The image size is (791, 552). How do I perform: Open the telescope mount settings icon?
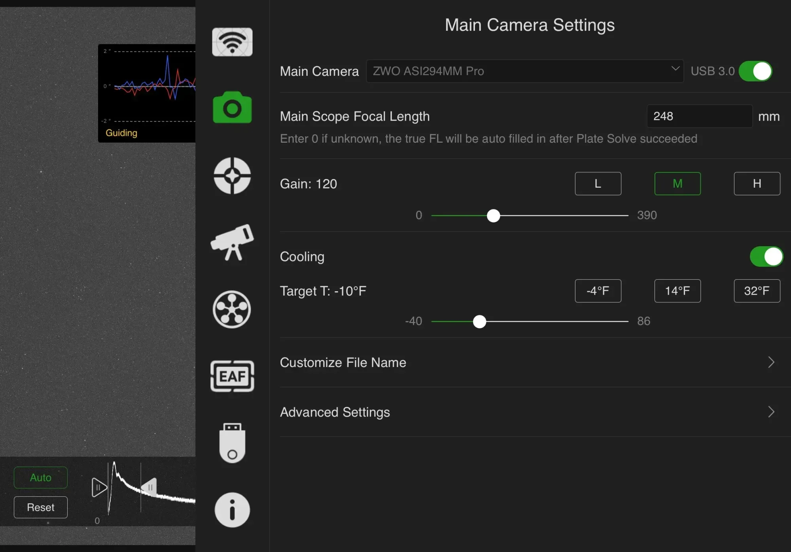(x=232, y=242)
